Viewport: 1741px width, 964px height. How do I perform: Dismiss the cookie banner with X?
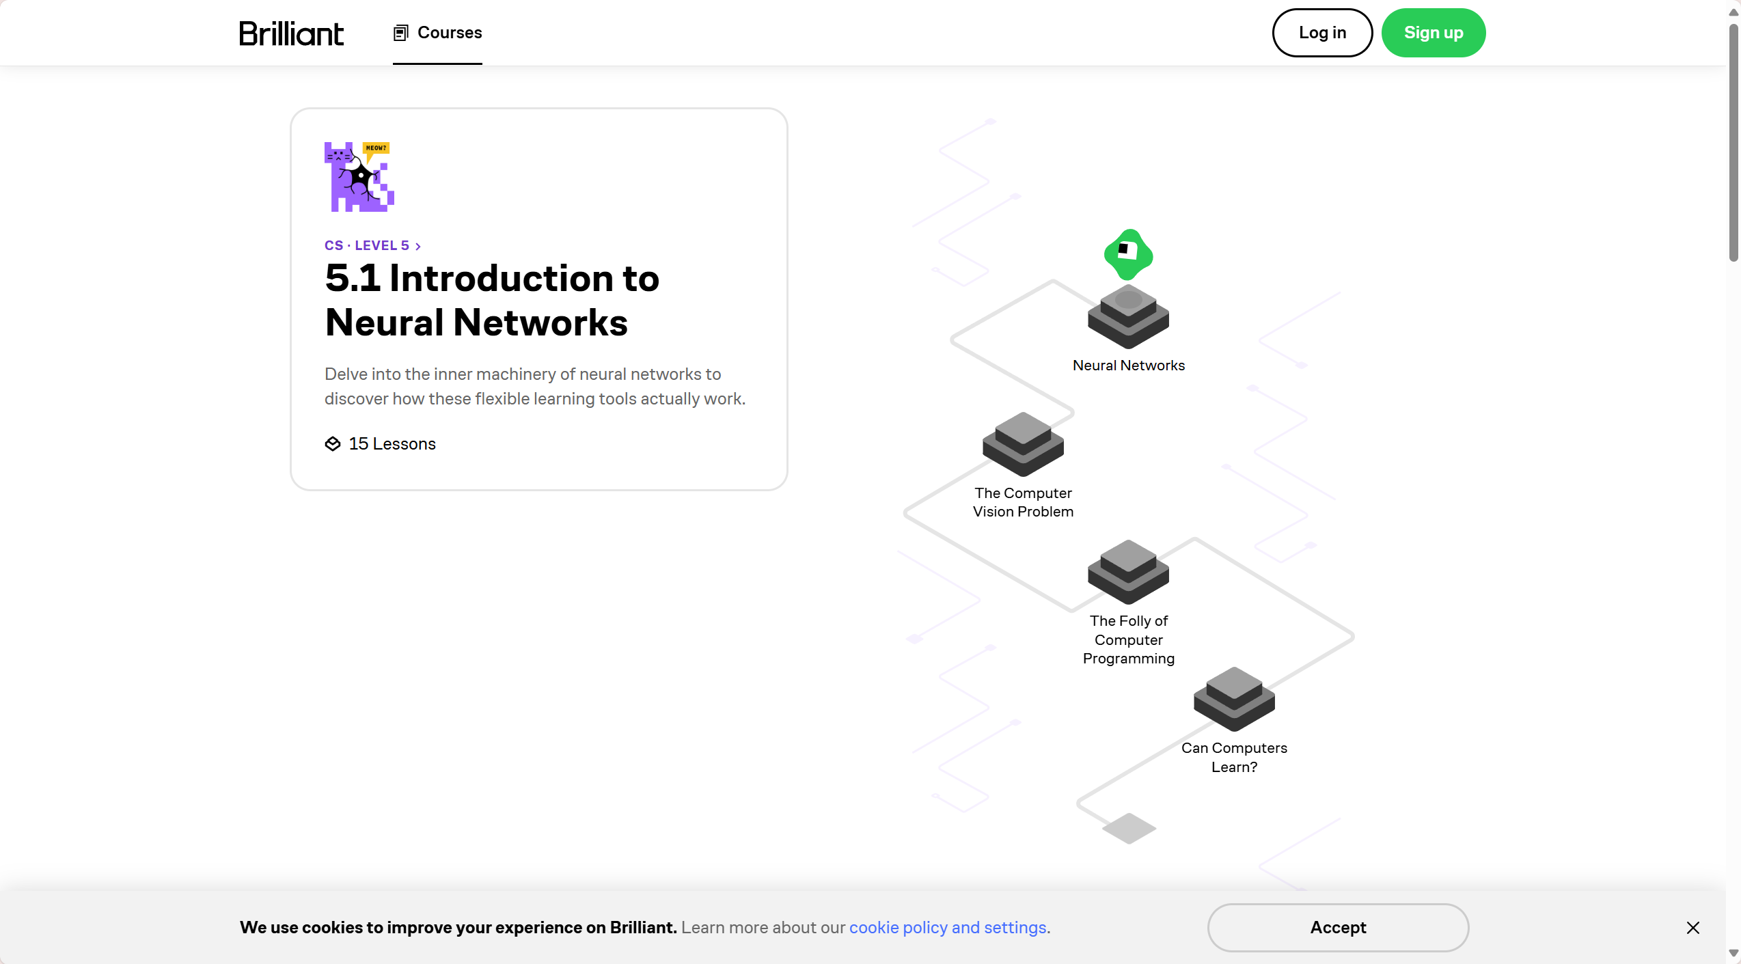tap(1692, 928)
